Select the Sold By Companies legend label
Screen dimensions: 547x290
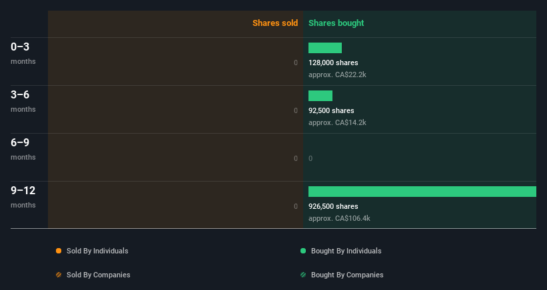click(x=99, y=275)
